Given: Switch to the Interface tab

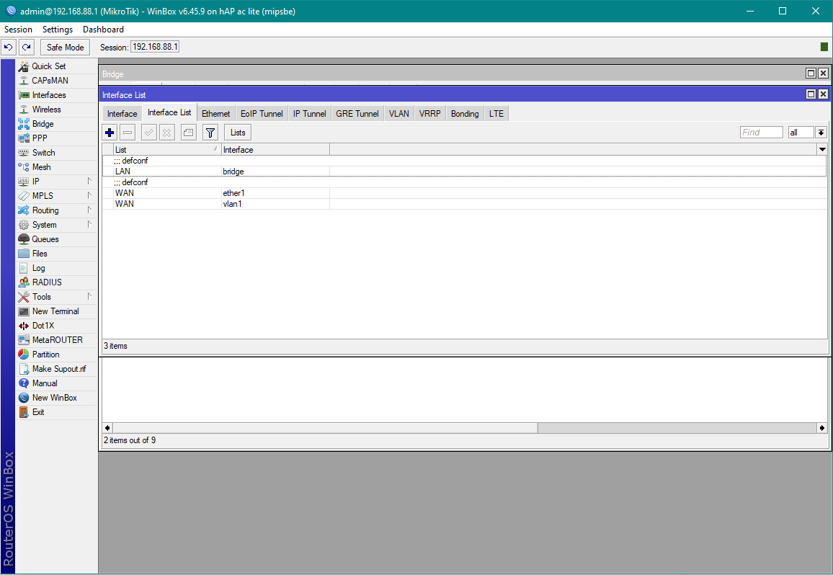Looking at the screenshot, I should click(122, 114).
